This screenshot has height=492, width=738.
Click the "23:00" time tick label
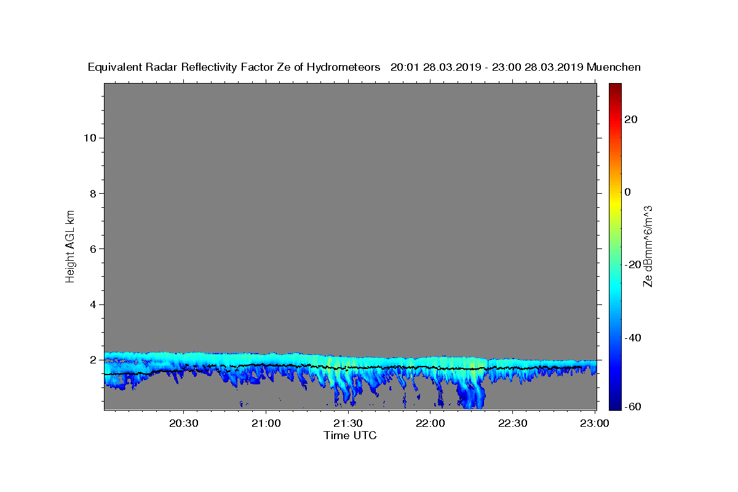[595, 424]
